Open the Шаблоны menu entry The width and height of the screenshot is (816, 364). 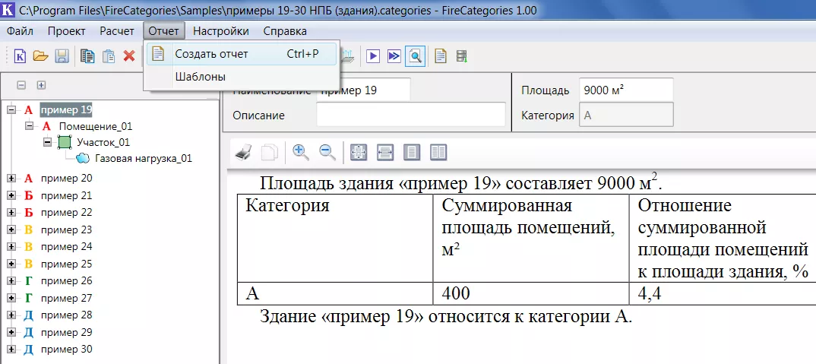pyautogui.click(x=200, y=77)
